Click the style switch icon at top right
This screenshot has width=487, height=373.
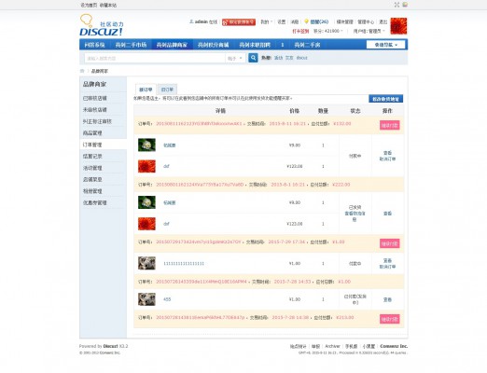405,5
